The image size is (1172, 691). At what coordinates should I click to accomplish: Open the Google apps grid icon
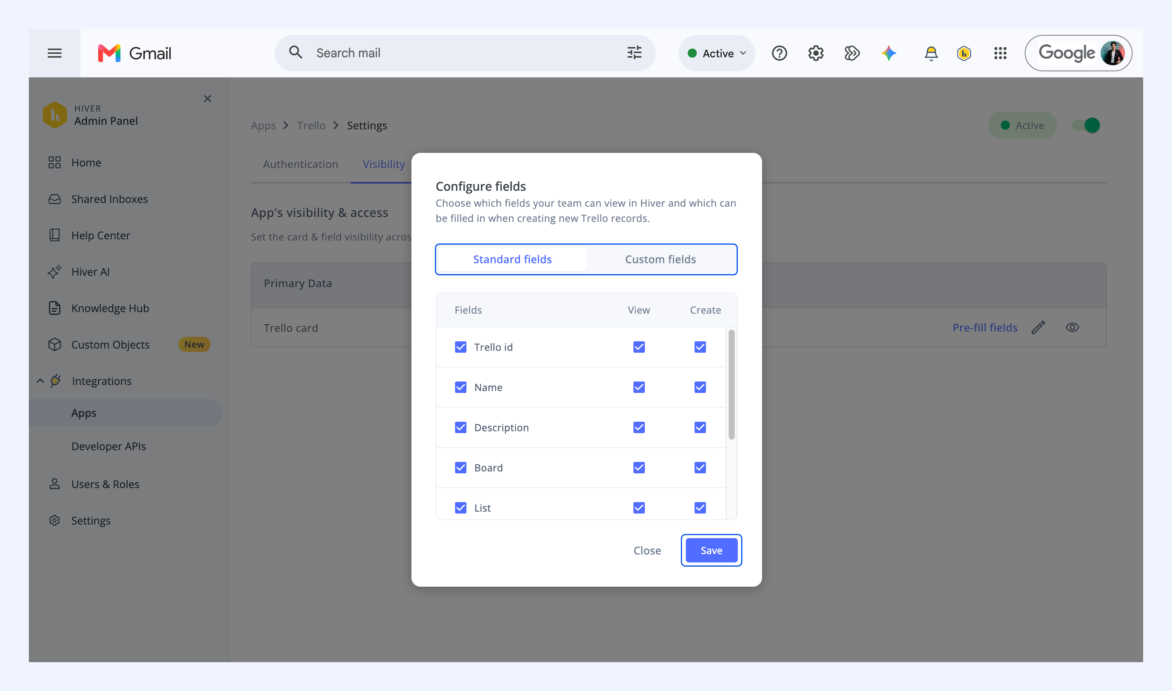click(x=1000, y=53)
